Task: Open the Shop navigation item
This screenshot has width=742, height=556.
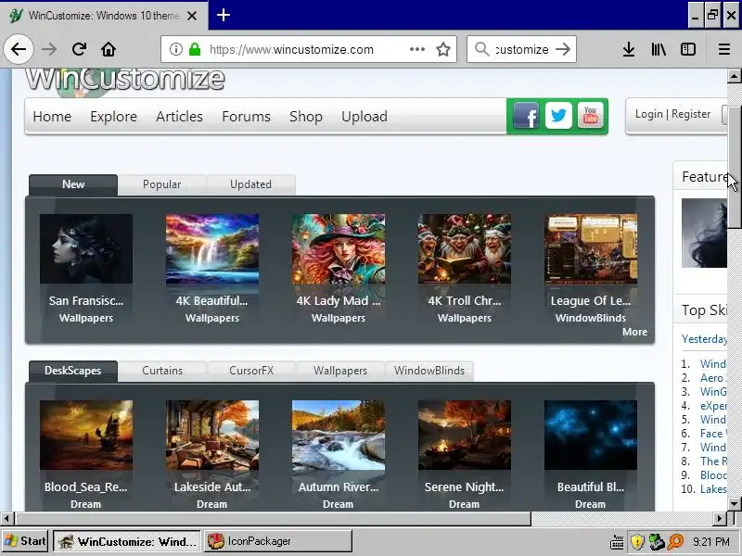Action: click(x=306, y=117)
